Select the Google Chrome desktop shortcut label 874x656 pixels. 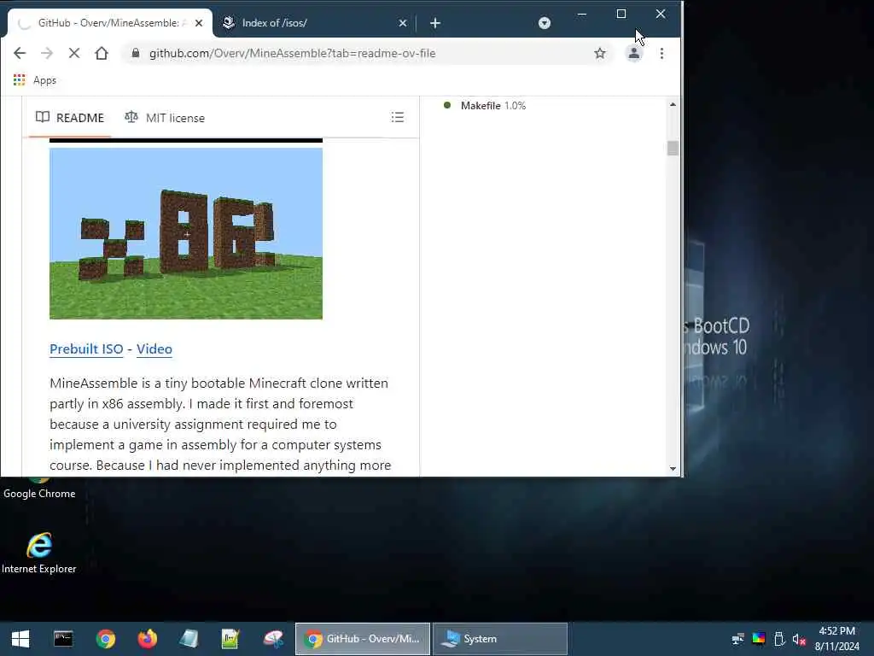point(39,494)
